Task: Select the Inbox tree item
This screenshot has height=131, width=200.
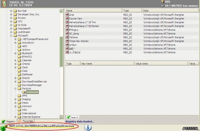Action: pos(25,103)
